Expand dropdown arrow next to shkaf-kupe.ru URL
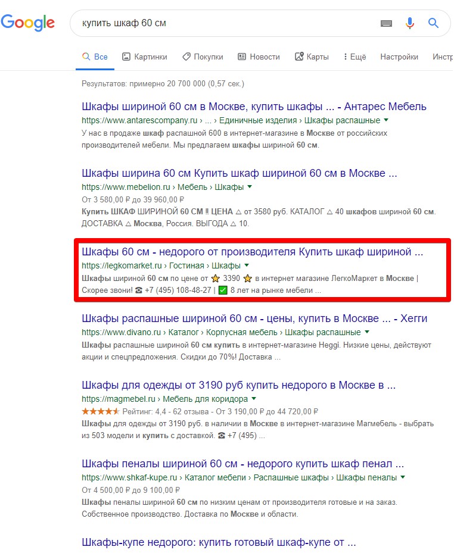Image resolution: width=454 pixels, height=553 pixels. 403,477
